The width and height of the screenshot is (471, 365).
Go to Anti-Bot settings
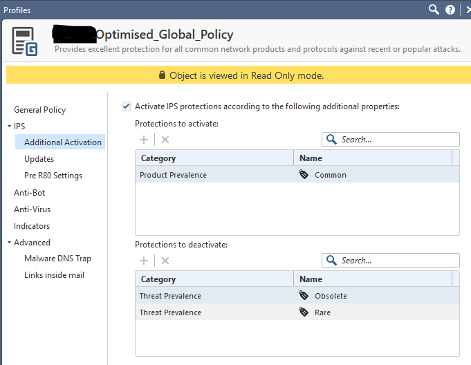coord(30,193)
